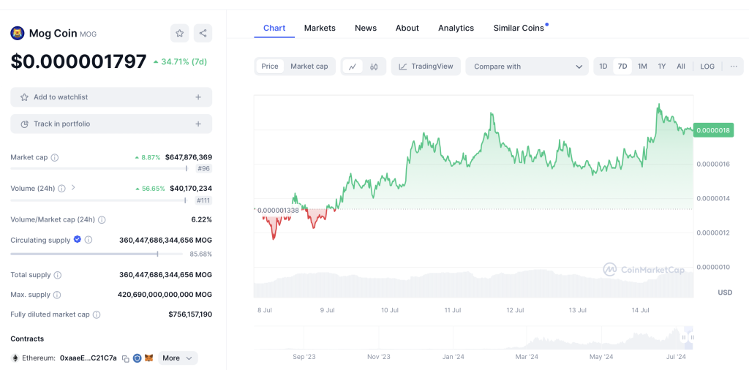Image resolution: width=749 pixels, height=370 pixels.
Task: Set chart range to 1D
Action: tap(603, 67)
